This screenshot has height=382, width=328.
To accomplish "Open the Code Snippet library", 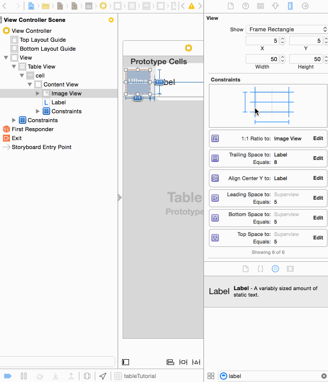I will coord(261,269).
